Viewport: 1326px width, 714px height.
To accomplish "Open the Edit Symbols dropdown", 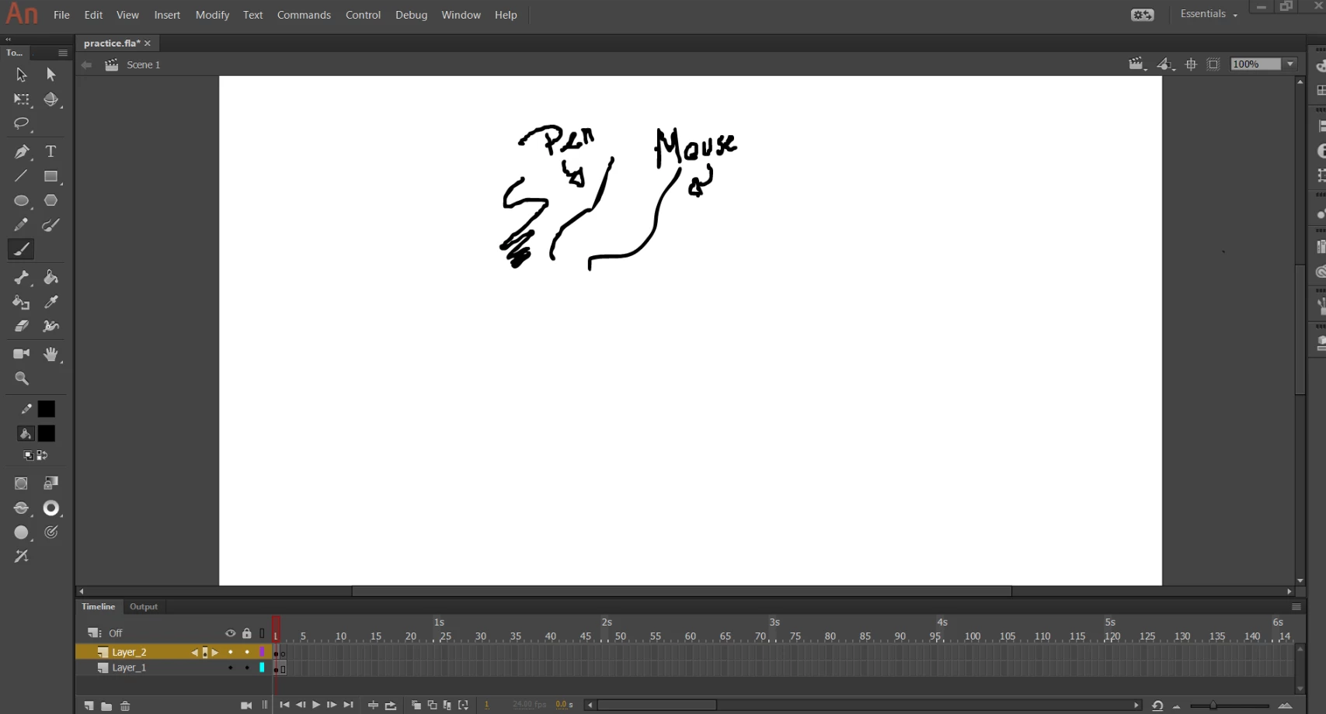I will click(1165, 64).
